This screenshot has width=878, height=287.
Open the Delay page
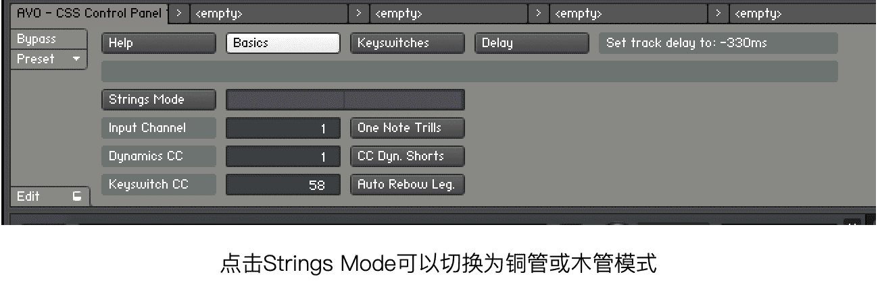pyautogui.click(x=531, y=43)
